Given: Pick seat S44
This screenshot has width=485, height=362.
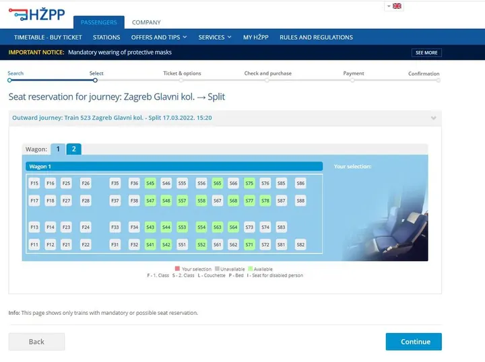Looking at the screenshot, I should 166,227.
